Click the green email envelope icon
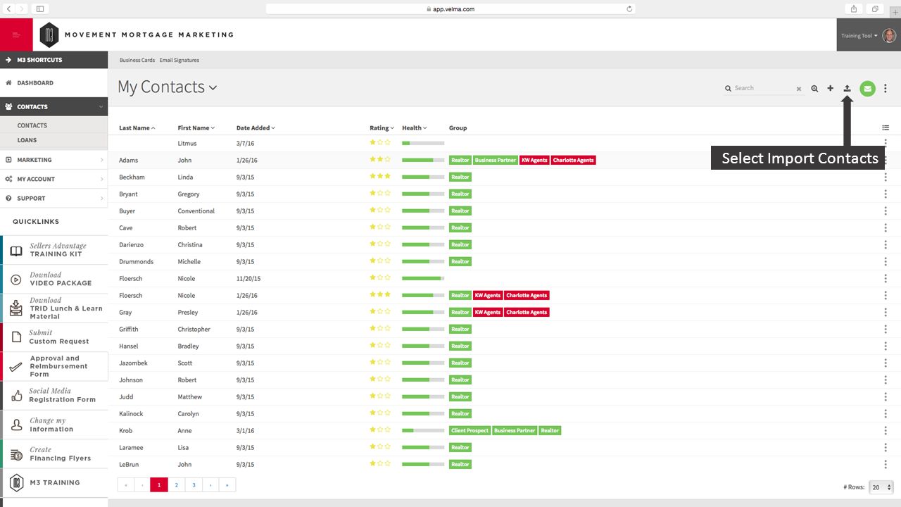The image size is (901, 507). tap(867, 89)
